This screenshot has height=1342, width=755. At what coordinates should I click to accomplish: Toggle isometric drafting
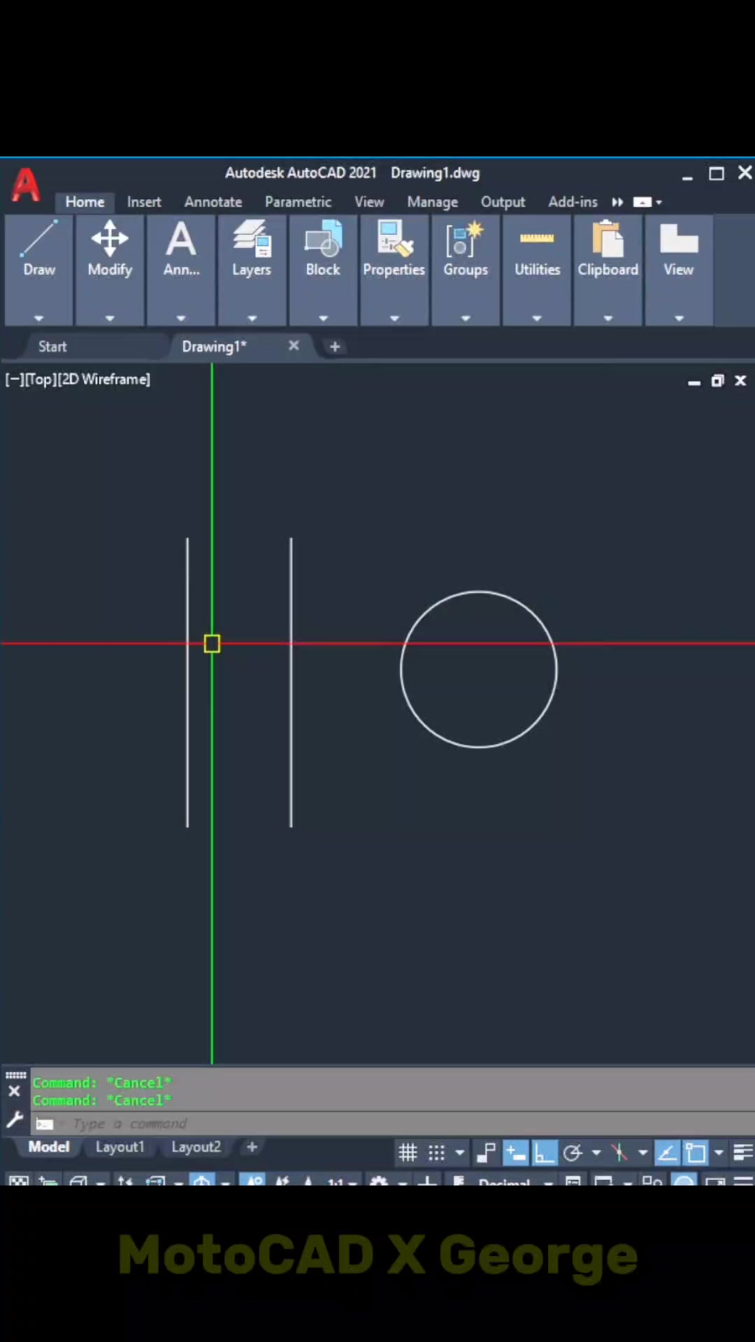tap(619, 1153)
